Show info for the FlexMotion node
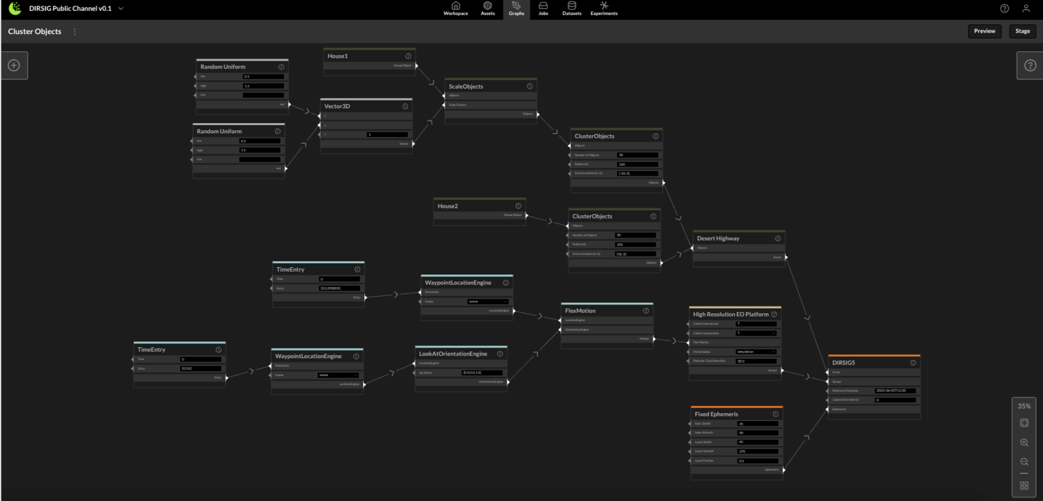The image size is (1043, 501). click(646, 311)
